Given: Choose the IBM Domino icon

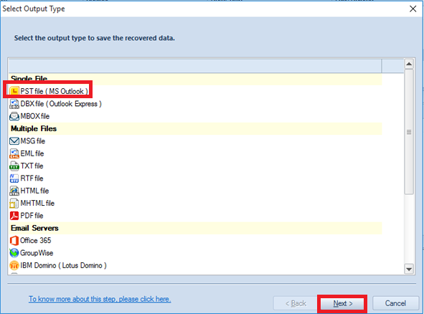Looking at the screenshot, I should pos(14,265).
